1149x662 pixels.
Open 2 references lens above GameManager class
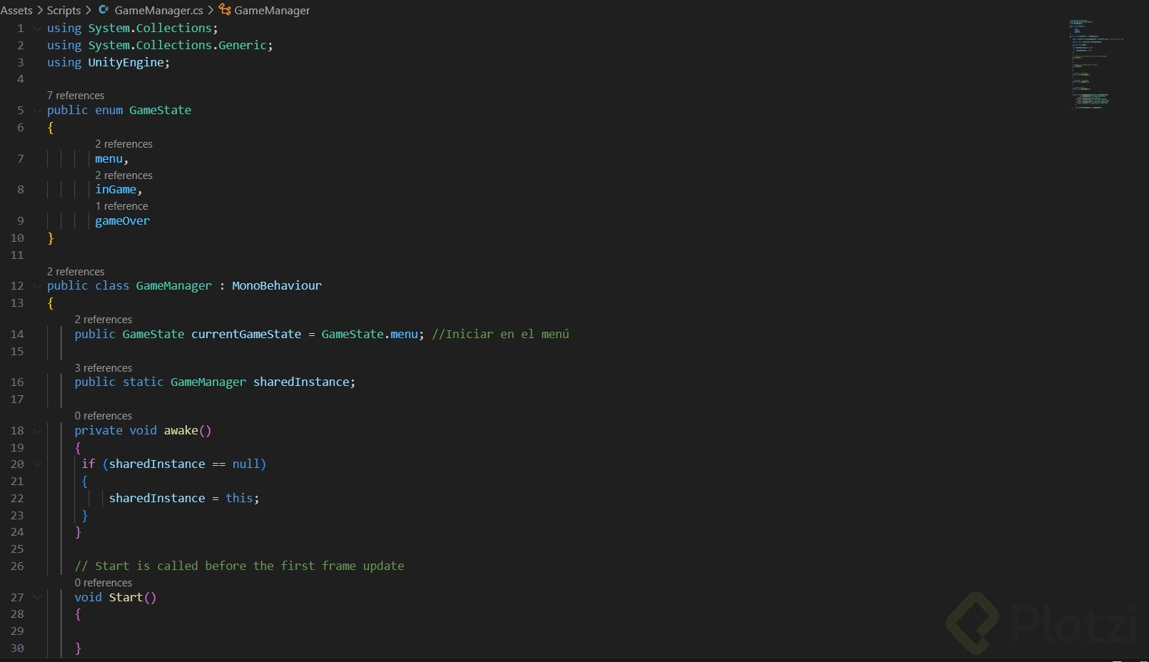click(x=76, y=271)
